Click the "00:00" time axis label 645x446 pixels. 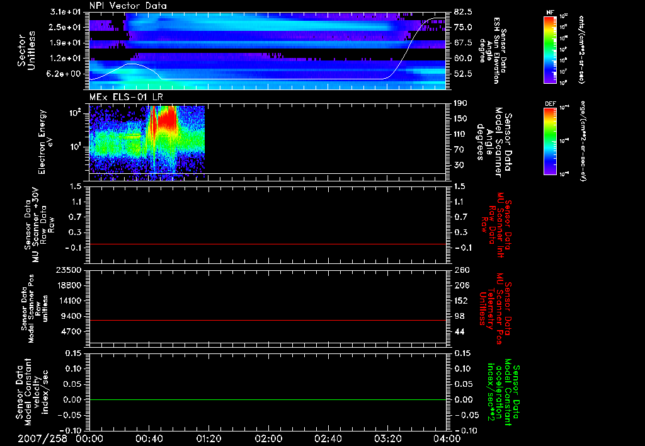(89, 438)
